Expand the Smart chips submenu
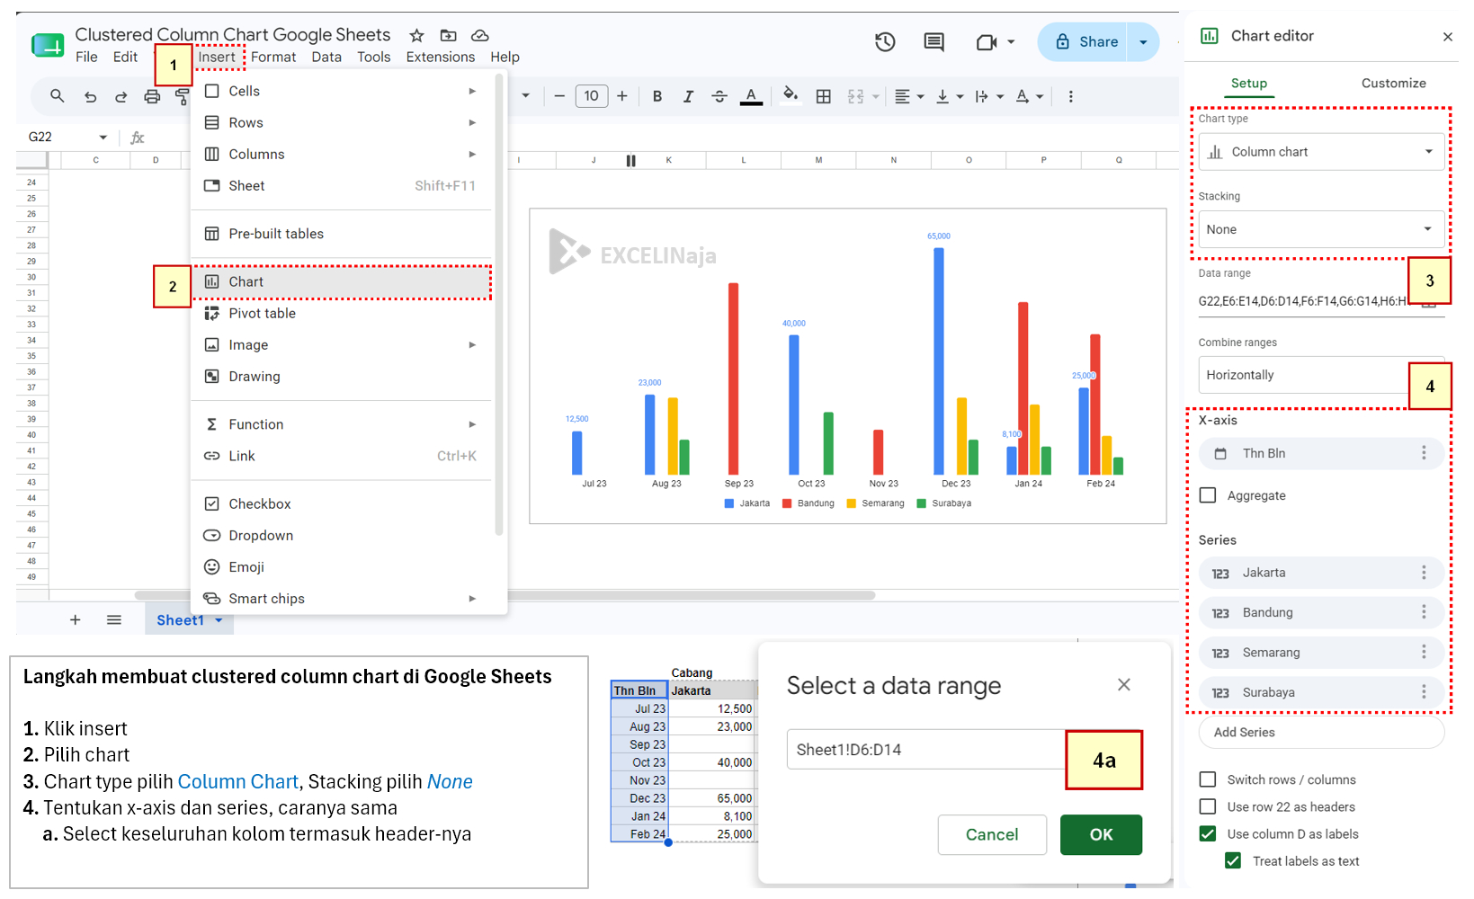Viewport: 1474px width, 899px height. 472,599
